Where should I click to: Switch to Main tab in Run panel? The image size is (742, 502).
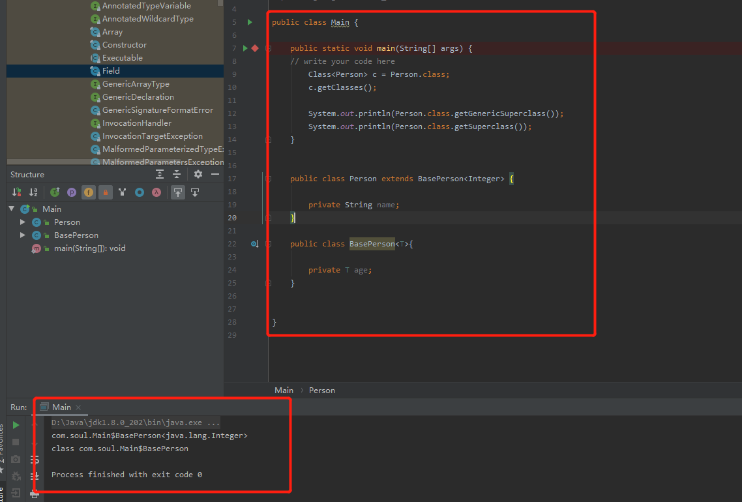61,407
